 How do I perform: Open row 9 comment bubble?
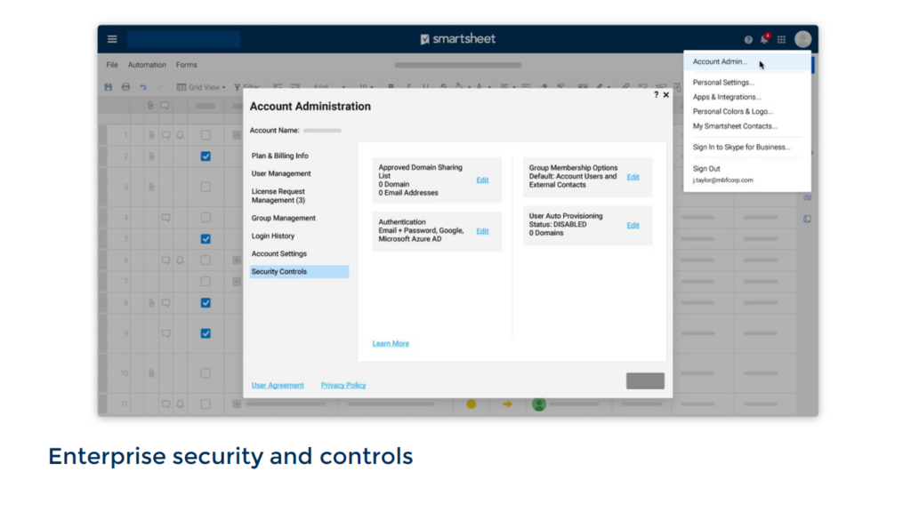point(165,333)
